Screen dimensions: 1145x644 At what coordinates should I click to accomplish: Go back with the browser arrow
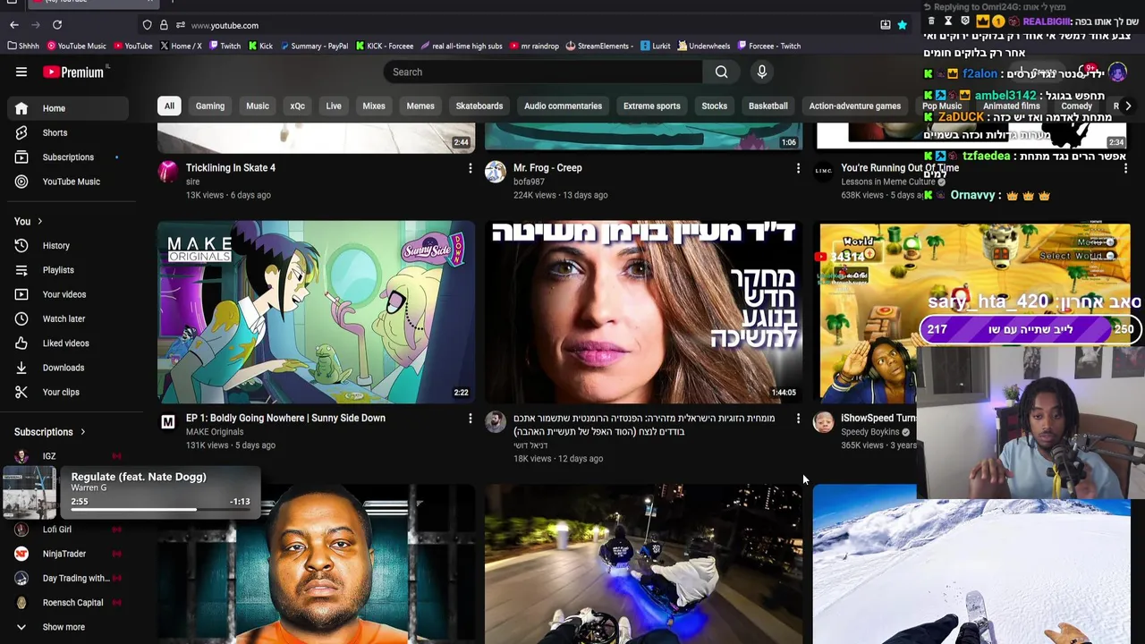[x=13, y=25]
